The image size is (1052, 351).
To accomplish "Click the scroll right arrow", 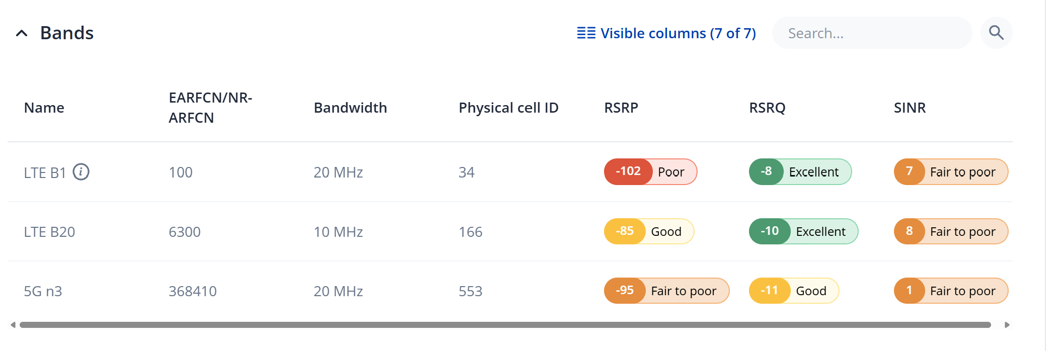I will coord(1007,325).
